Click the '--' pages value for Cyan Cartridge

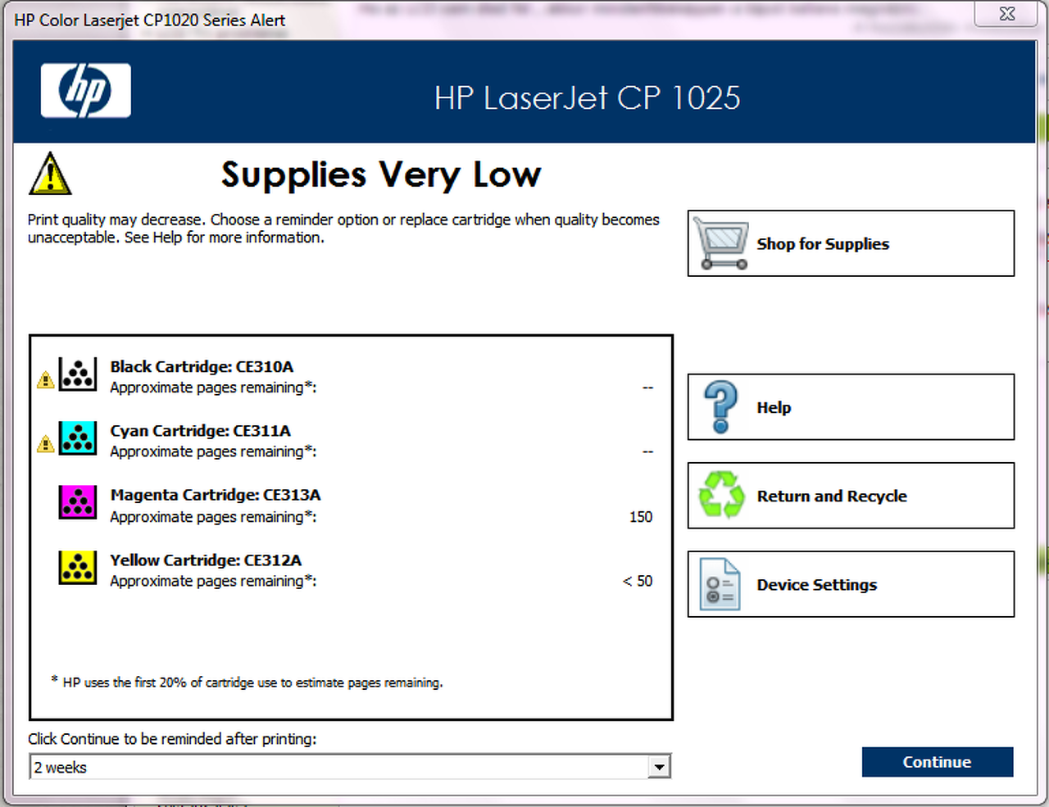[x=647, y=451]
